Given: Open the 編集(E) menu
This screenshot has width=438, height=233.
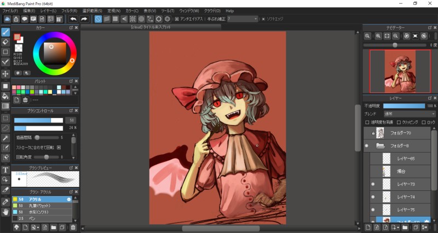Looking at the screenshot, I should [29, 11].
